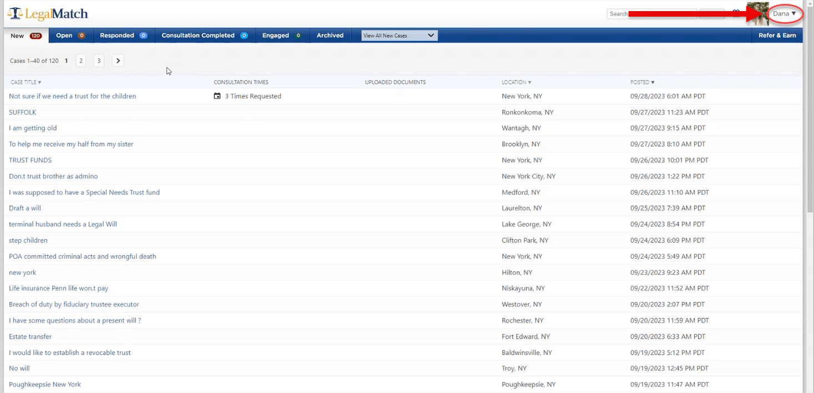Click the calendar icon beside 3 Times Requested
The height and width of the screenshot is (393, 814).
pos(217,96)
